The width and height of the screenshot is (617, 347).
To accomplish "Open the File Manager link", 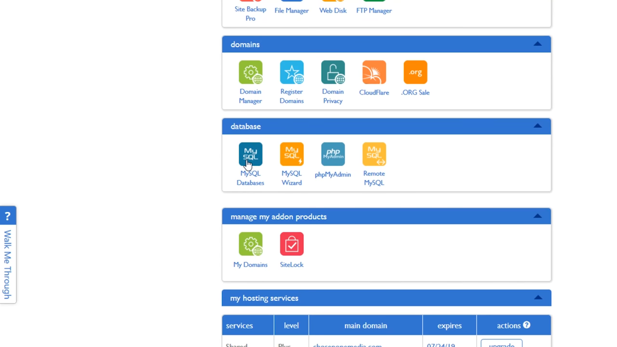I will click(x=292, y=11).
